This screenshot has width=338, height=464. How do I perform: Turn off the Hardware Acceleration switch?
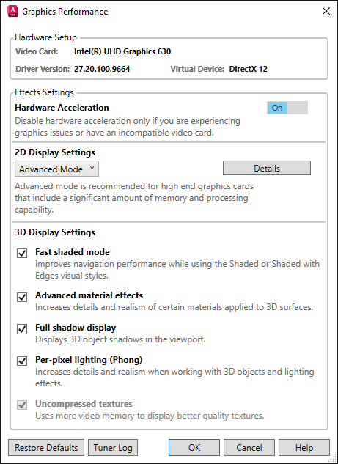[x=287, y=108]
